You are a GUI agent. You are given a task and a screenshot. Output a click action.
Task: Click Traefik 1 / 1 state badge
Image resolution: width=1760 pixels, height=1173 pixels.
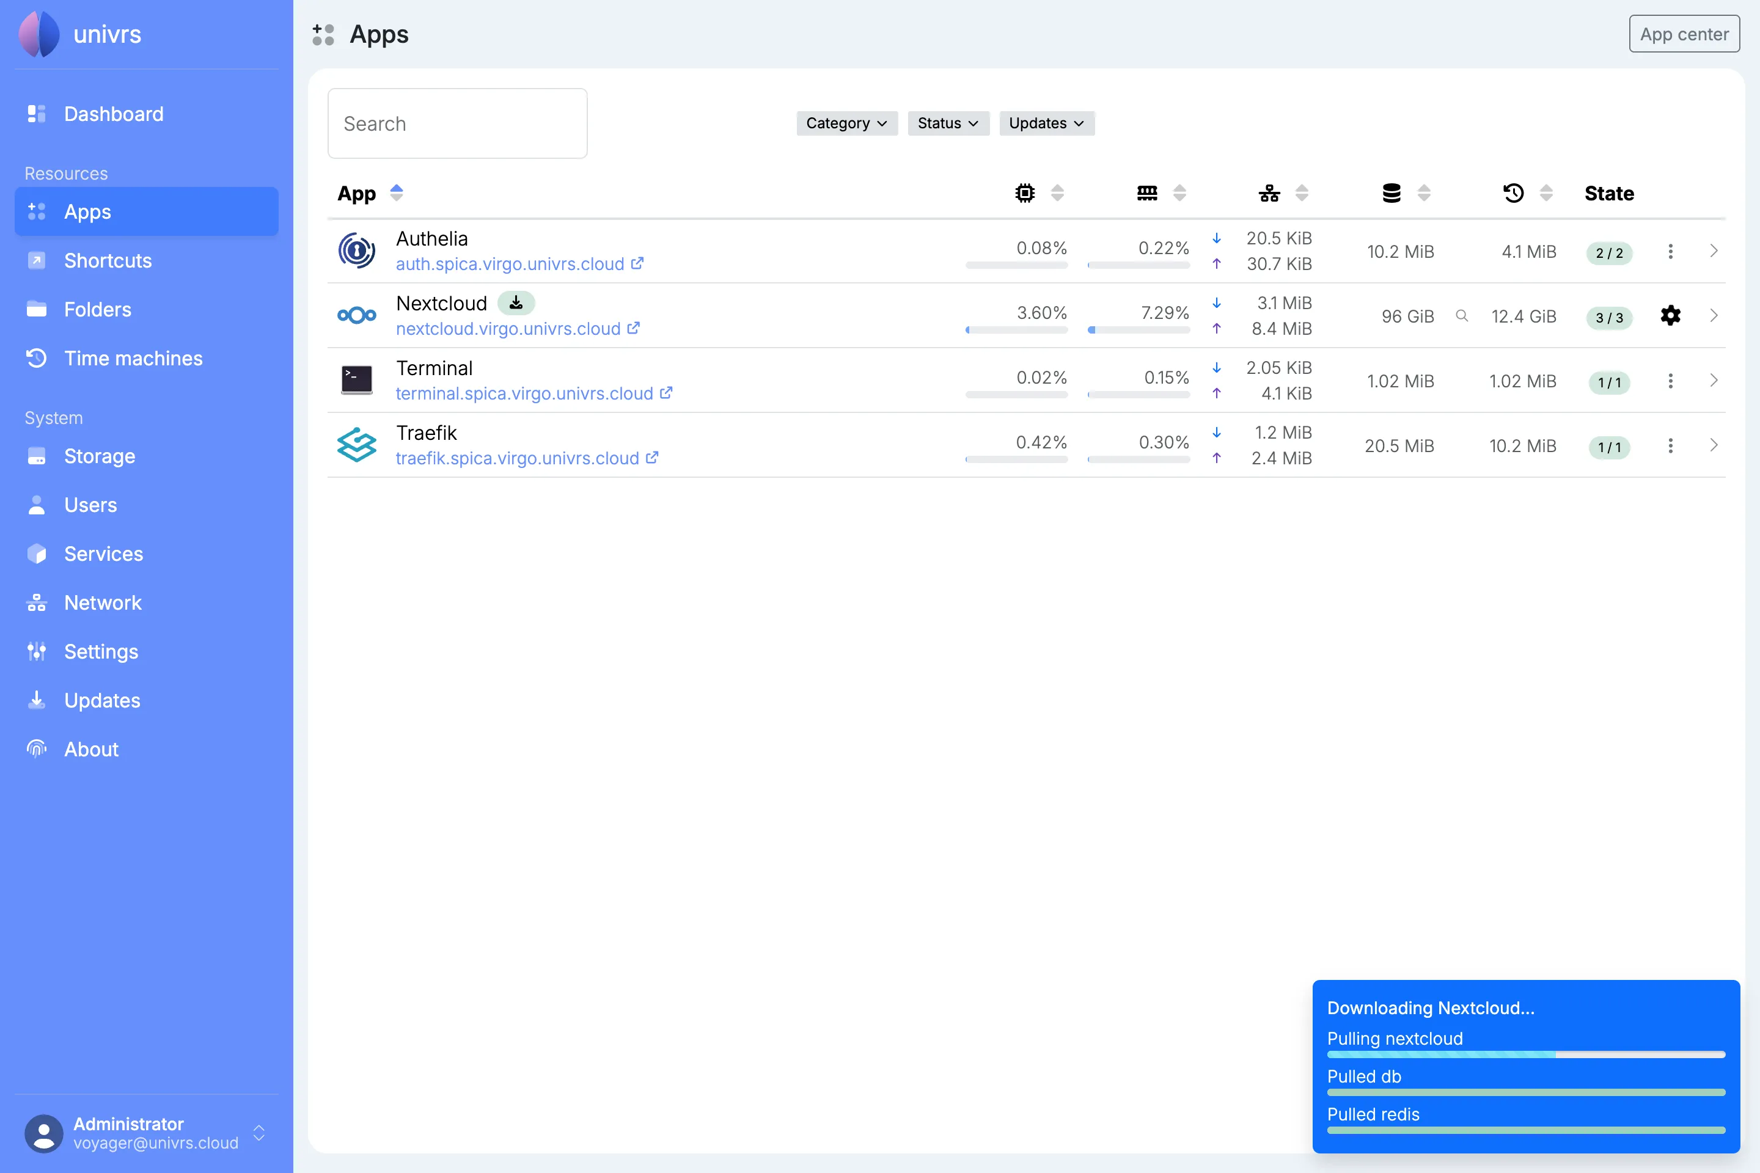(x=1609, y=447)
